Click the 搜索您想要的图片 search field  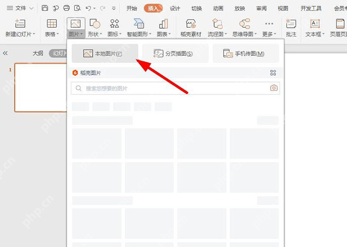click(x=175, y=88)
